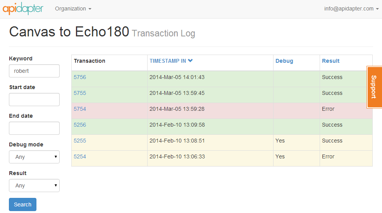Open transaction 5756 link
This screenshot has height=213, width=382.
click(x=80, y=77)
